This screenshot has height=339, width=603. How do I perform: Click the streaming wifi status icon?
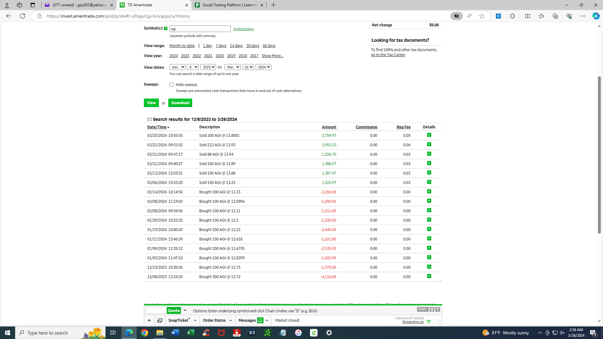[429, 322]
